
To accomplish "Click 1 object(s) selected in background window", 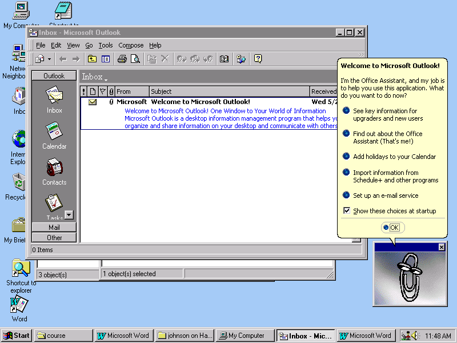I will 130,274.
